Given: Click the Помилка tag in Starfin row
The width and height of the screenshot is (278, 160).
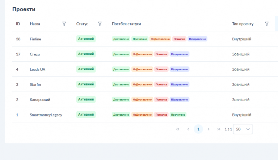Looking at the screenshot, I should [161, 85].
